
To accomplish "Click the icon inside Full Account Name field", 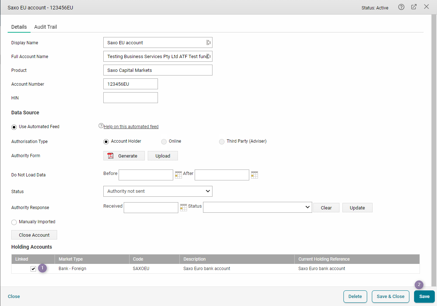I will click(x=208, y=56).
